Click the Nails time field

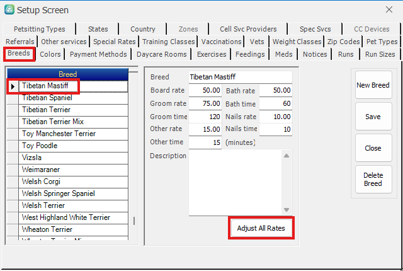coord(276,129)
